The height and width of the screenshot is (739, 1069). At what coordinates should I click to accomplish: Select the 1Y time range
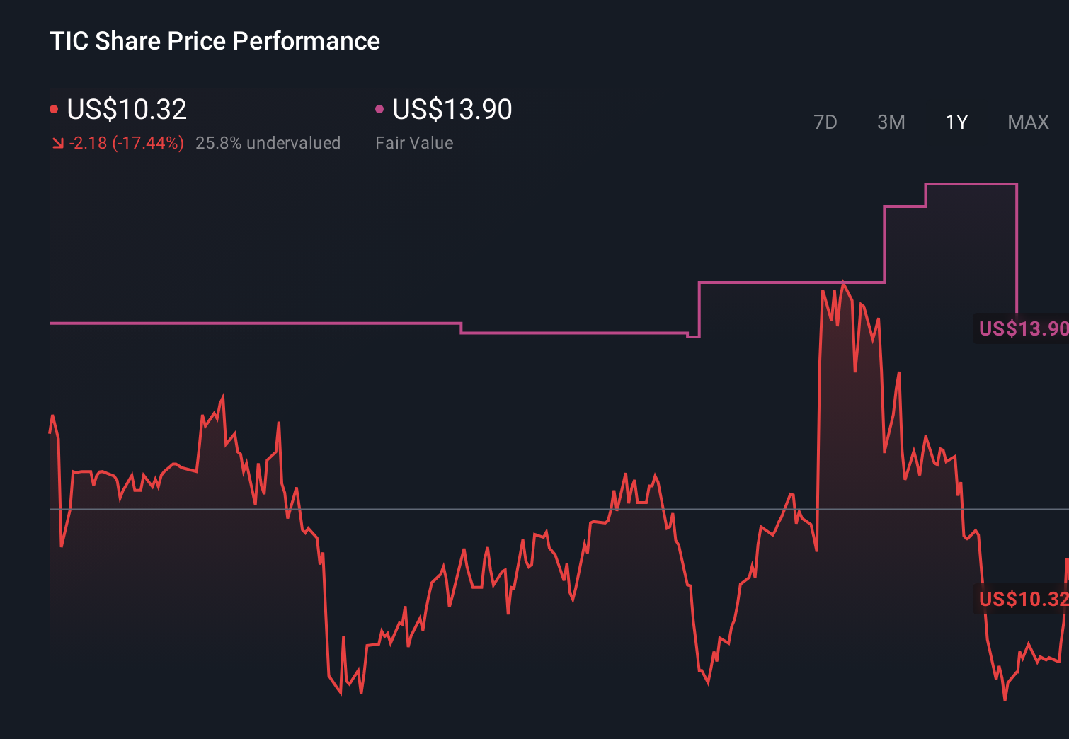click(x=956, y=122)
